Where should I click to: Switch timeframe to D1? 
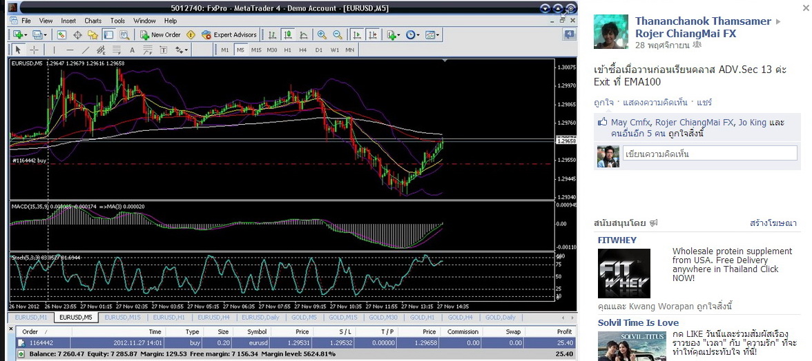coord(318,50)
